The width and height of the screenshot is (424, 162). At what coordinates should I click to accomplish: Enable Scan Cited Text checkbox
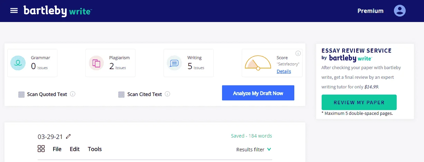pyautogui.click(x=121, y=94)
